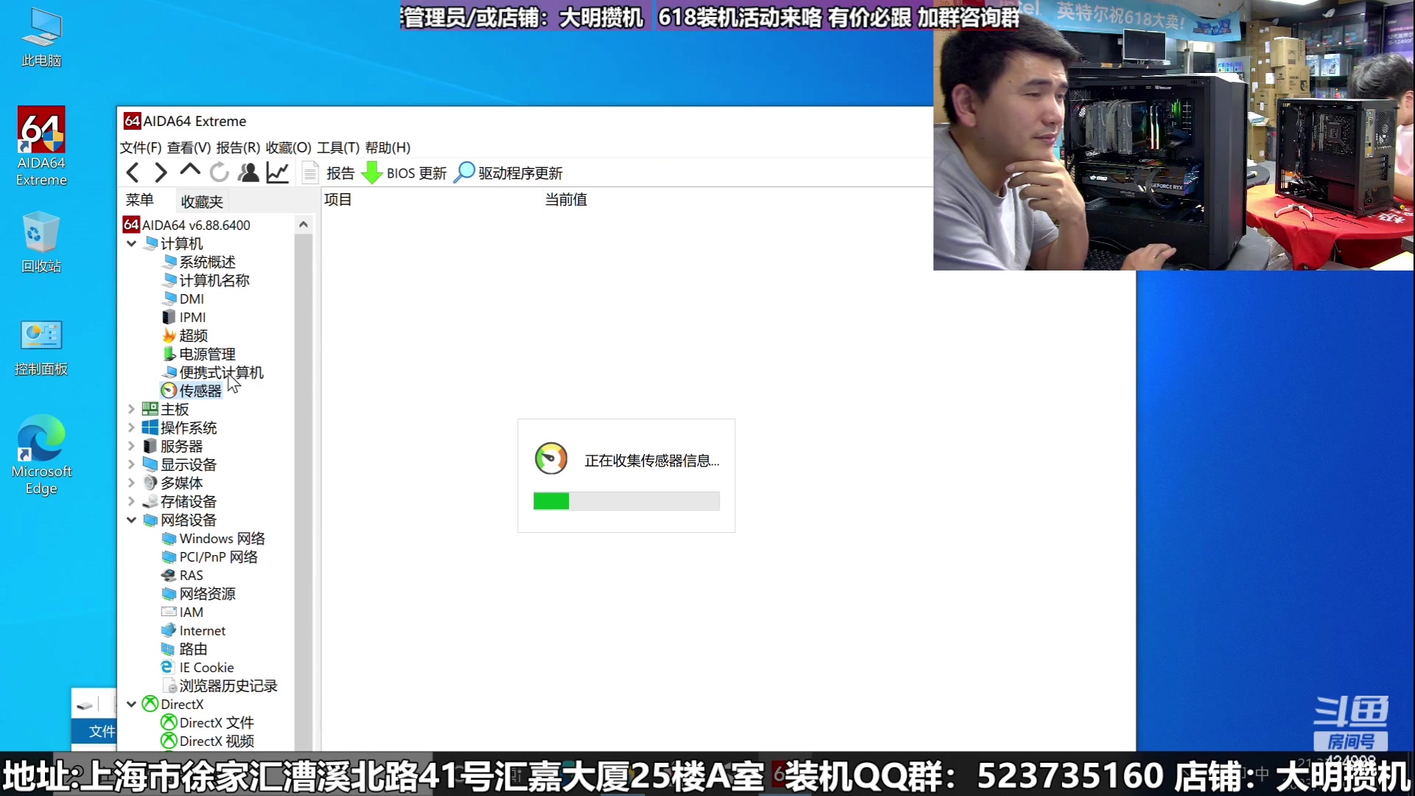Click the Up level arrow in toolbar
The image size is (1415, 796).
click(x=190, y=171)
